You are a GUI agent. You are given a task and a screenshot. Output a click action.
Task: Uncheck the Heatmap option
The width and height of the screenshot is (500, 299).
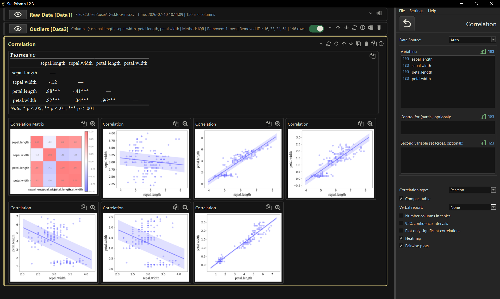click(401, 238)
